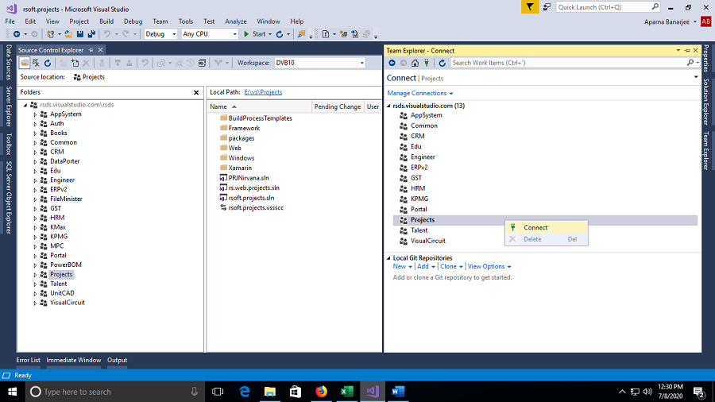Select VisualCircuit in Team Explorer list
The image size is (715, 402).
(x=427, y=241)
